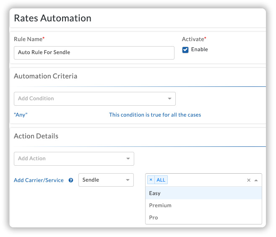Image resolution: width=276 pixels, height=237 pixels.
Task: Click the ALL service tag label
Action: pyautogui.click(x=161, y=180)
